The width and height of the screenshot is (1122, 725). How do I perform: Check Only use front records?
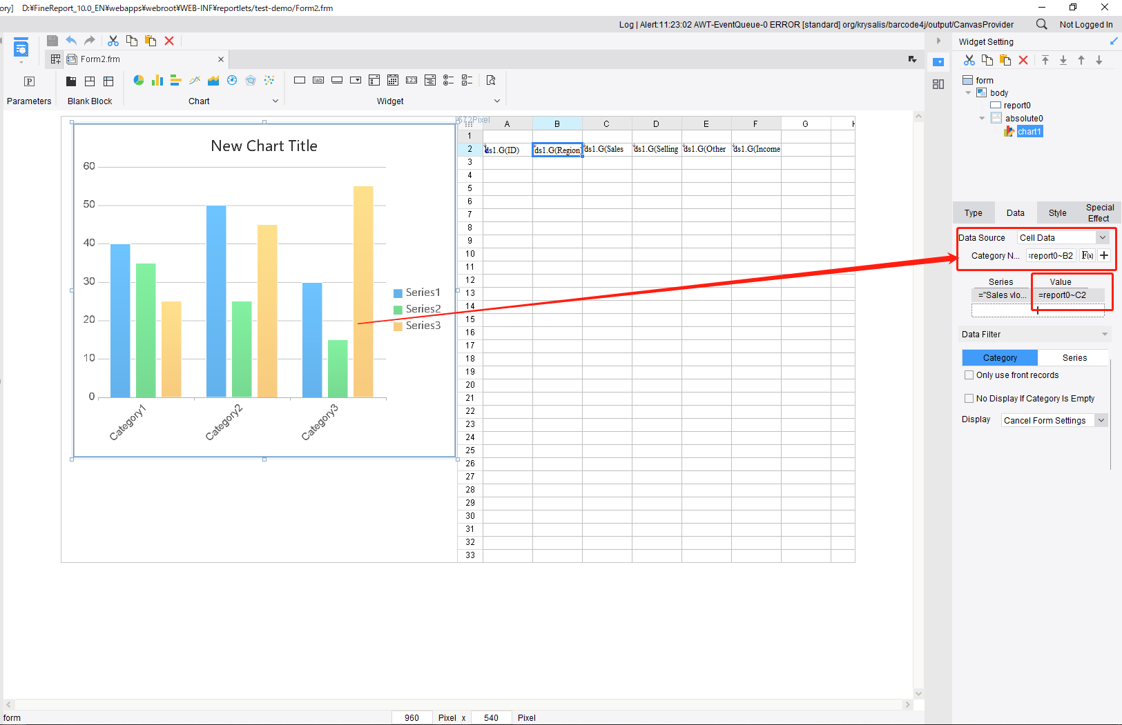969,375
